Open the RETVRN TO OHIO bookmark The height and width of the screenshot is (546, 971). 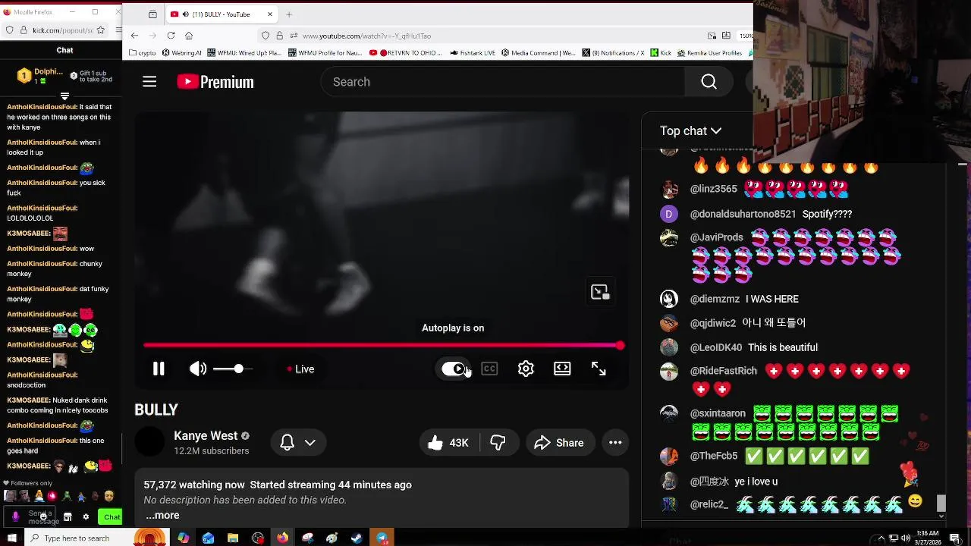click(405, 53)
